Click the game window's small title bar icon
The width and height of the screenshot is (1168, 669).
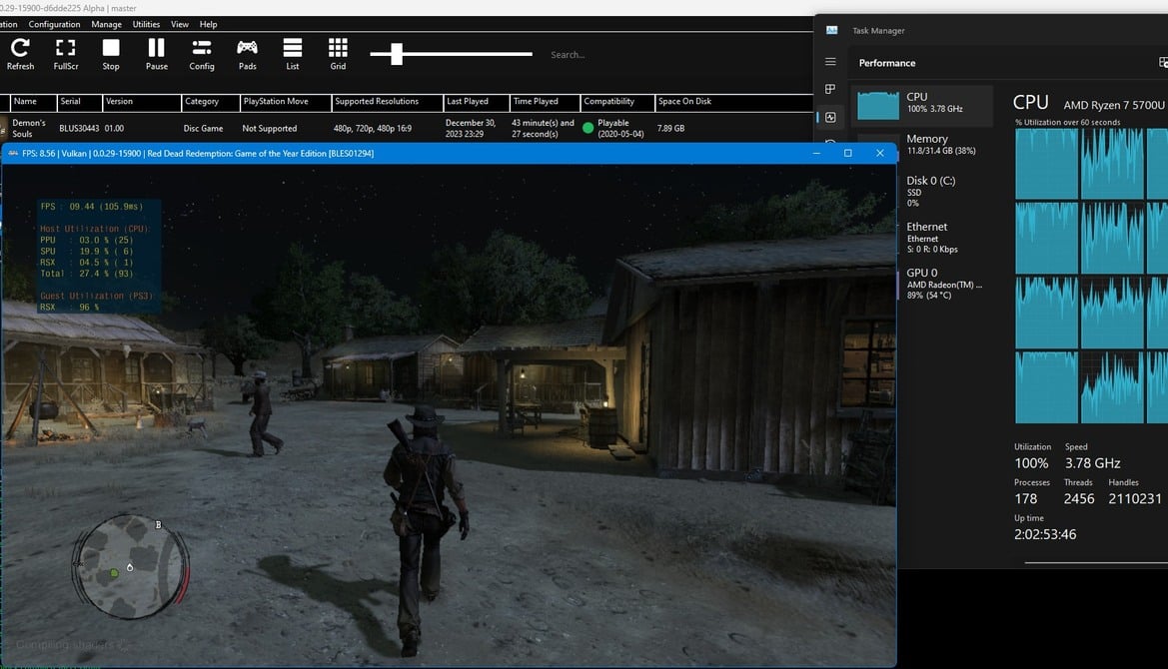pyautogui.click(x=13, y=154)
